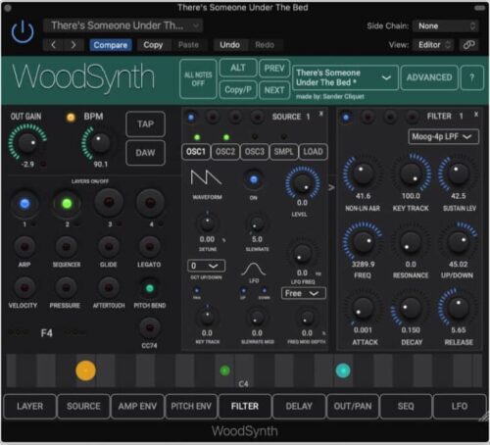Click the ADVANCED button
The image size is (490, 445).
click(x=429, y=77)
